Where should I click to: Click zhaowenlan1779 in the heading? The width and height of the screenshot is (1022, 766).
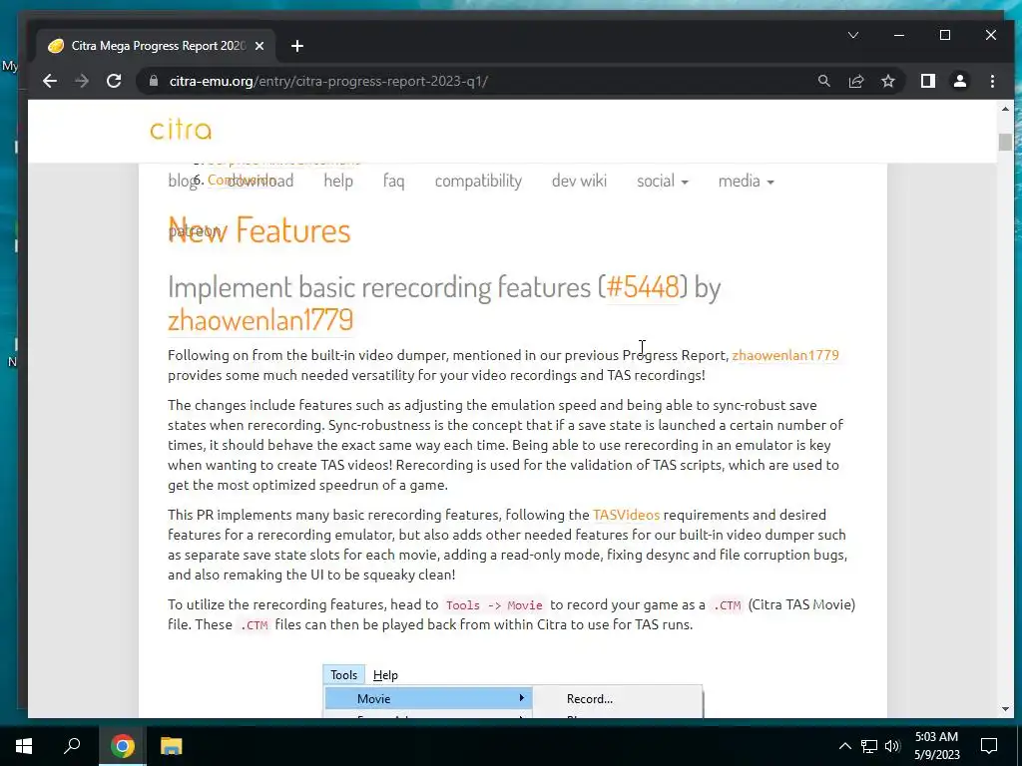260,319
